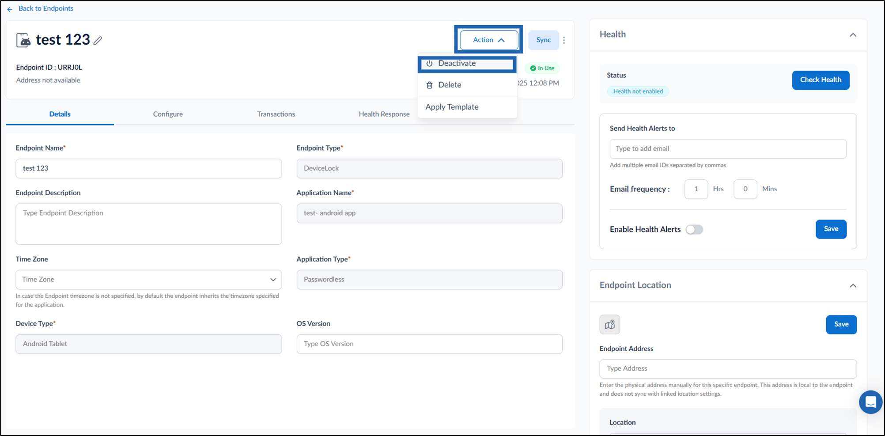
Task: Click the Endpoint ID : URRJ0L text
Action: [x=49, y=67]
